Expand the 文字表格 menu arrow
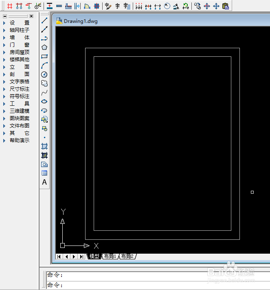270x290 pixels. tap(4, 82)
